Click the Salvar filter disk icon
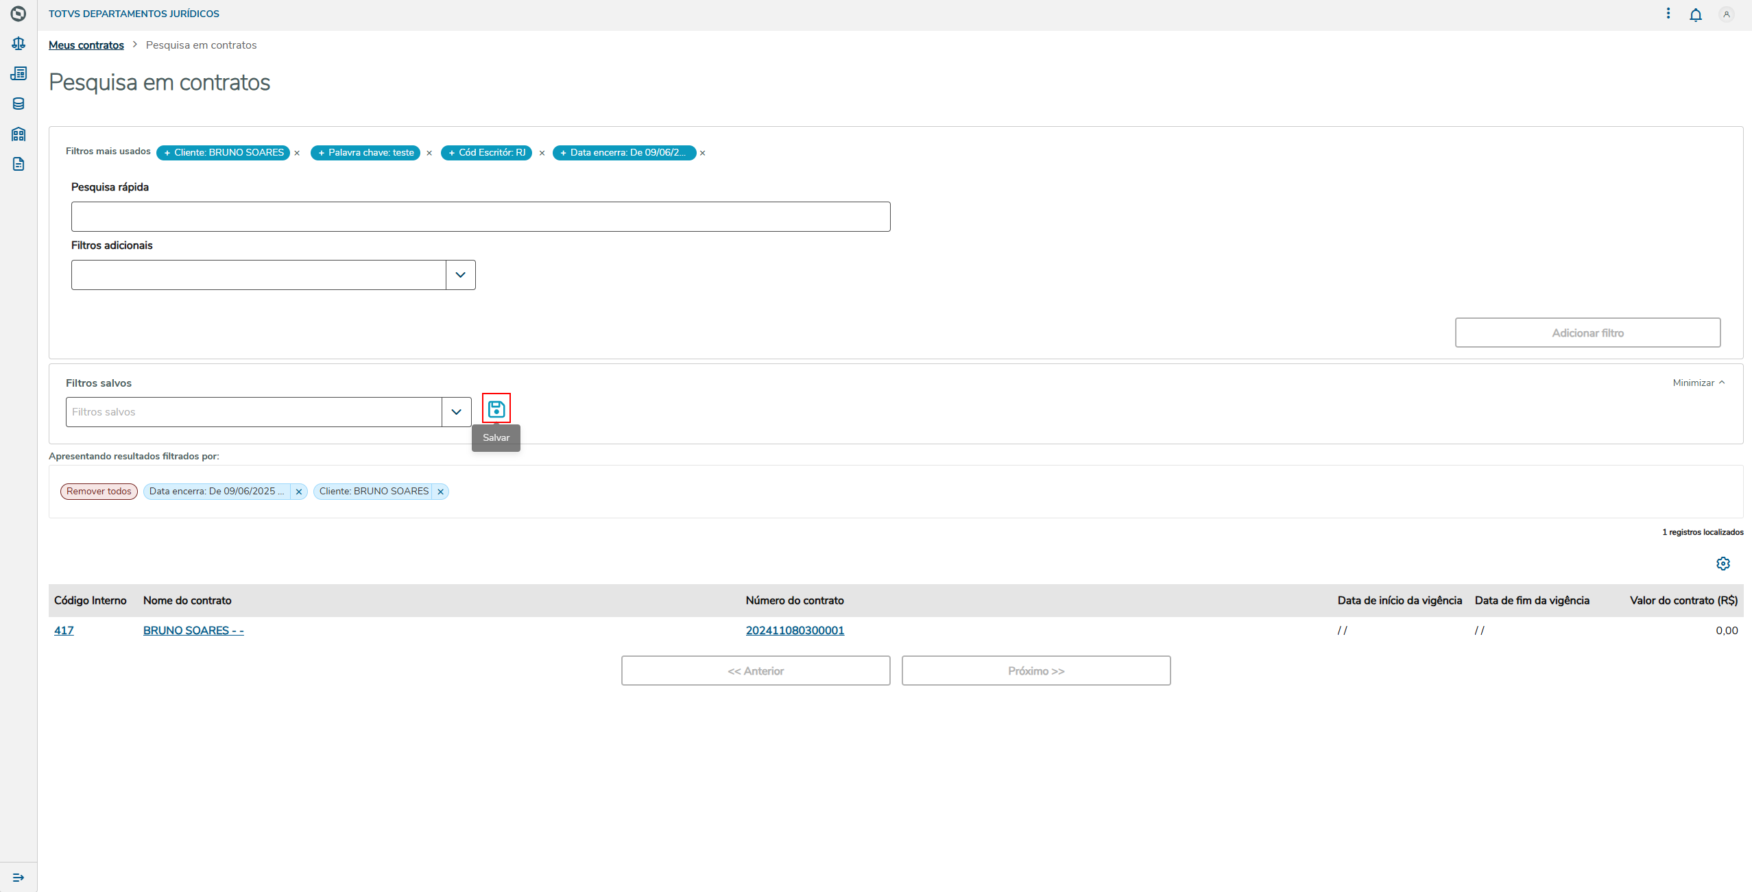This screenshot has width=1752, height=892. pos(496,409)
